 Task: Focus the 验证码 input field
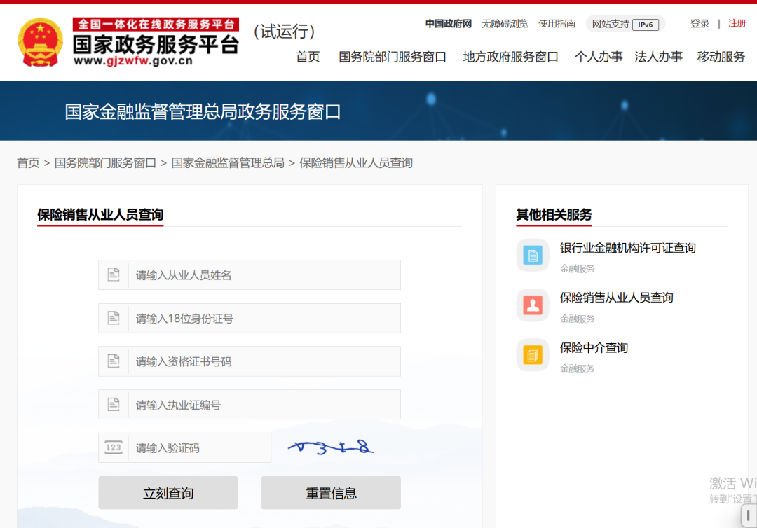click(185, 448)
